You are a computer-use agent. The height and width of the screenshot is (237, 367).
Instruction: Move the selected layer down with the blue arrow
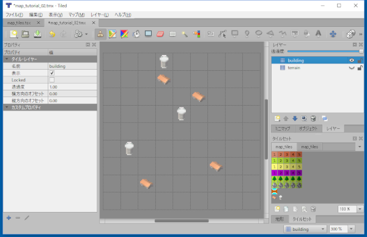[x=295, y=119]
